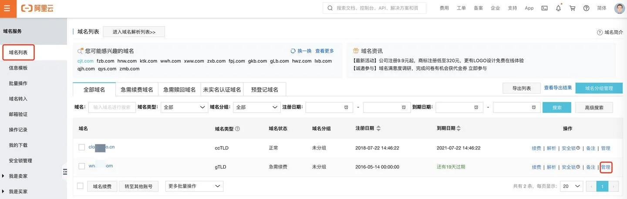627x199 pixels.
Task: Click the 域名资讯 gift icon
Action: (x=356, y=51)
